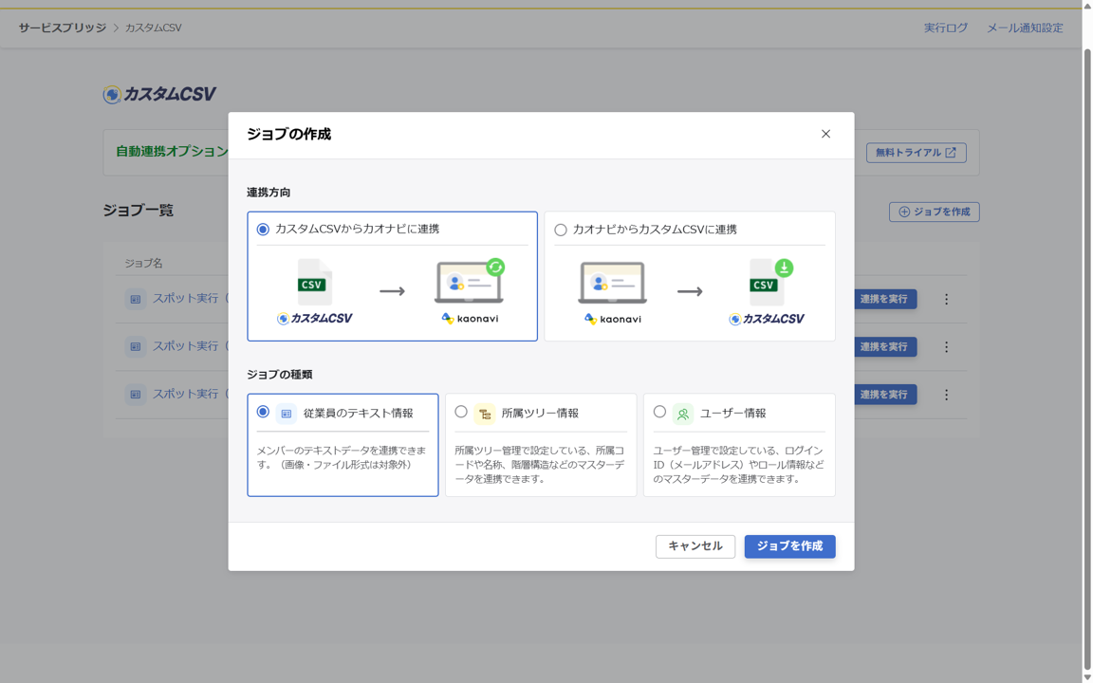Click the green CSV file icon in first card

pos(314,282)
